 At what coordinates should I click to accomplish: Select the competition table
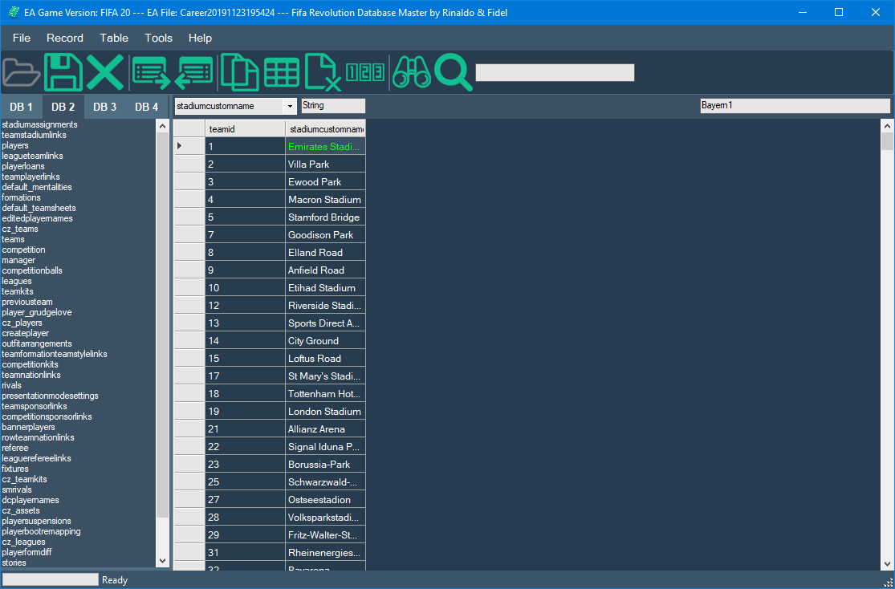(x=23, y=250)
